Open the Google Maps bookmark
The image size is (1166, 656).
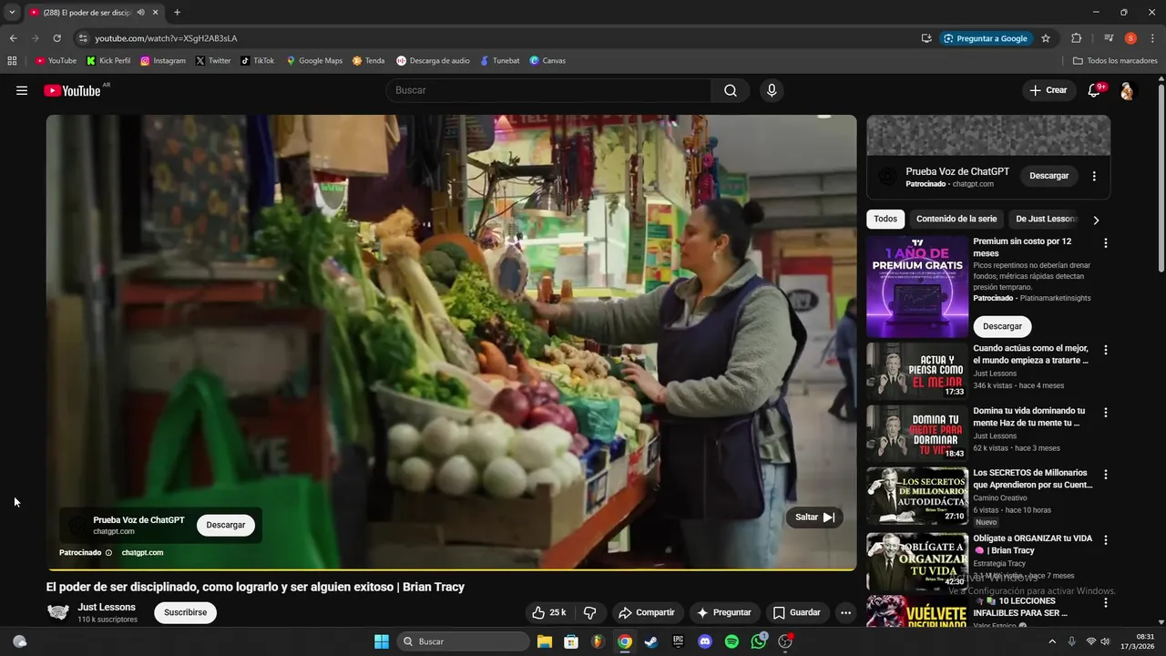click(x=314, y=61)
